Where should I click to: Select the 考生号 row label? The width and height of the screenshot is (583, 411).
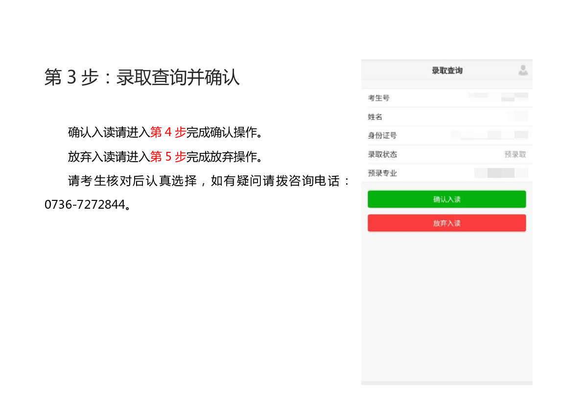pyautogui.click(x=378, y=98)
